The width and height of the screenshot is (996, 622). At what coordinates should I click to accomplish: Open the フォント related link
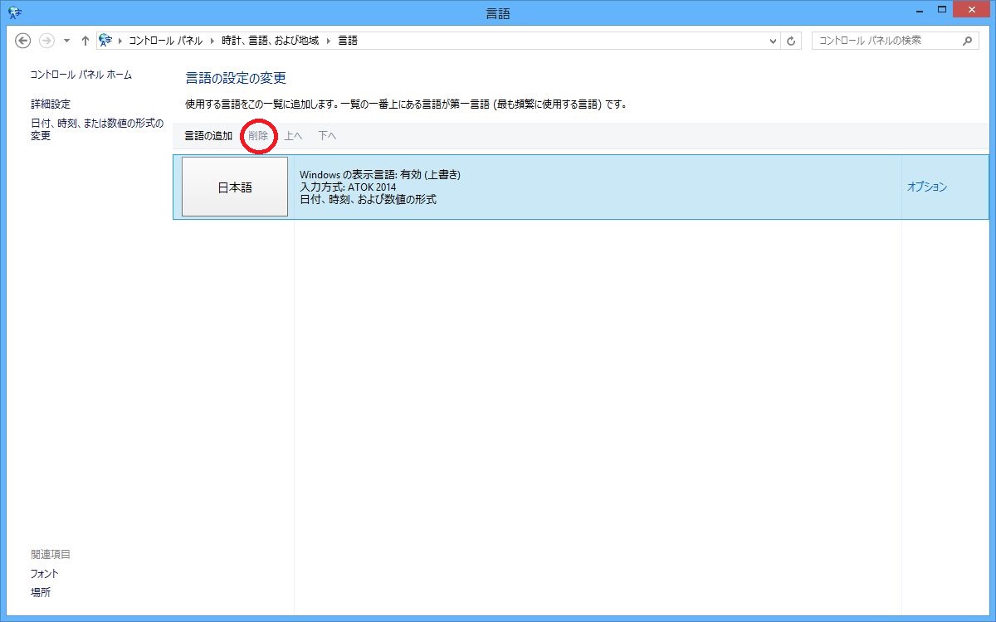(45, 574)
